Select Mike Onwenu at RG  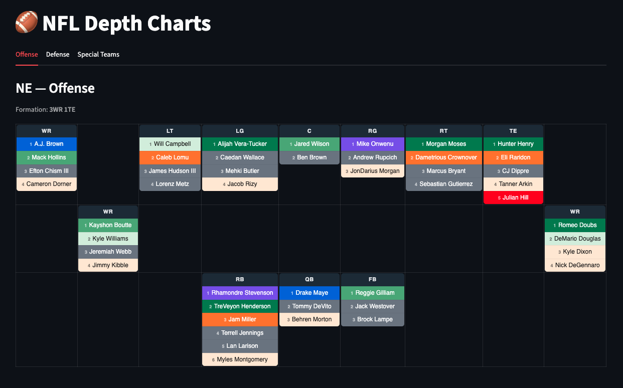372,144
